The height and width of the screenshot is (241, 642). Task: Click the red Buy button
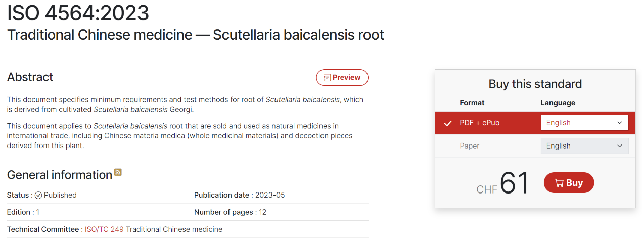click(569, 183)
